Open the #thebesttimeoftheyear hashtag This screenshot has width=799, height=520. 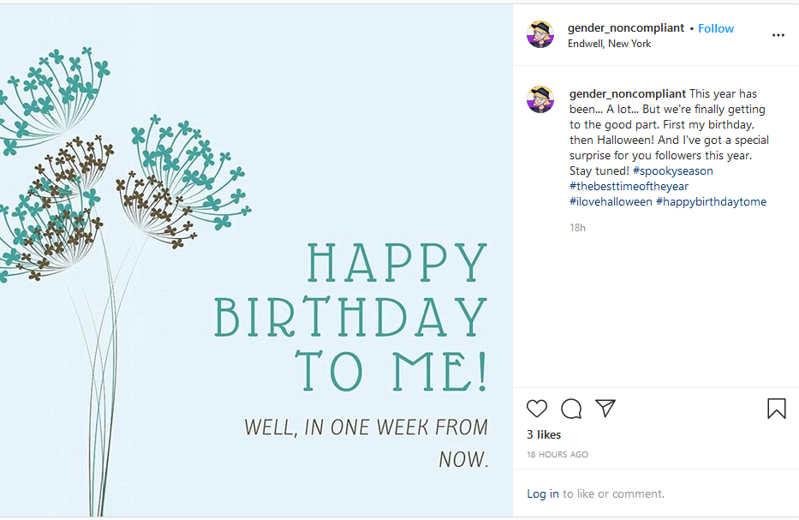[629, 186]
